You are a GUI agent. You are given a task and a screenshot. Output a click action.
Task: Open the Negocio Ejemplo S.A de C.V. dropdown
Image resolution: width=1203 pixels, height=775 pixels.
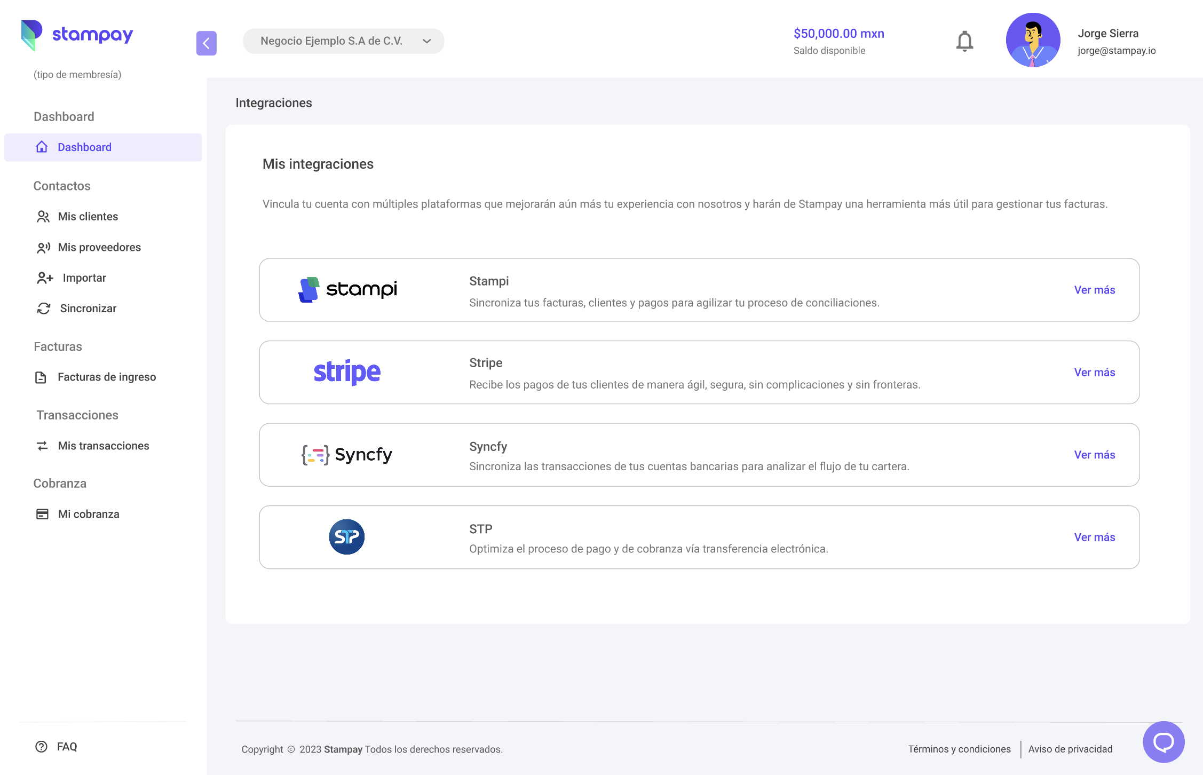(343, 41)
